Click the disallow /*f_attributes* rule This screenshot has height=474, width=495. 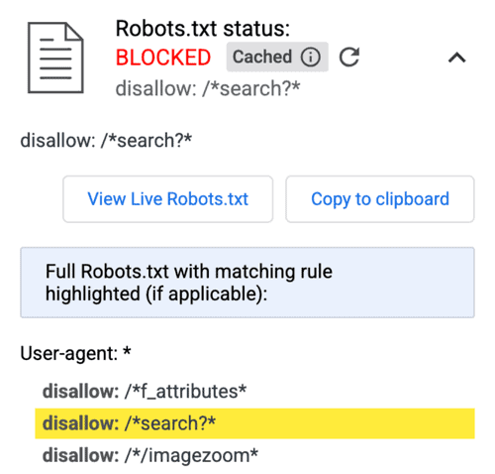[145, 392]
